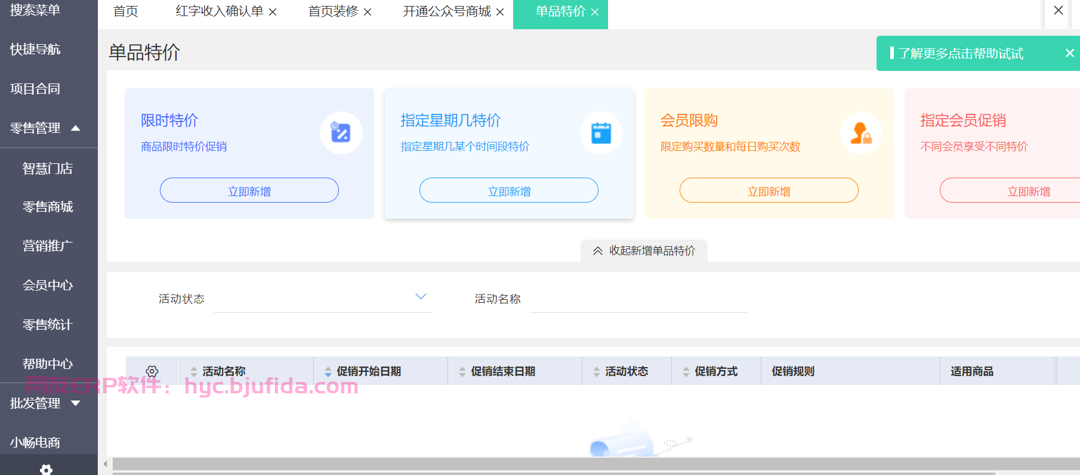The image size is (1080, 475).
Task: Open 会员中心 submenu item
Action: click(x=48, y=285)
